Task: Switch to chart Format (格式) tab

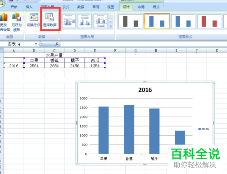Action: tap(156, 7)
